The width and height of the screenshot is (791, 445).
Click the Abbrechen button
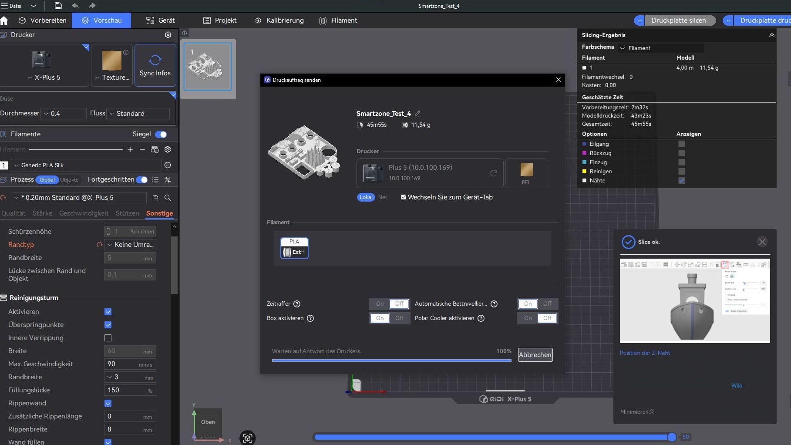point(535,355)
